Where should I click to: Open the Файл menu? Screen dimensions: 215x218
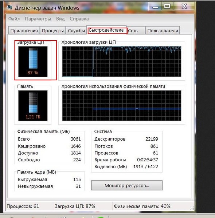(x=14, y=19)
